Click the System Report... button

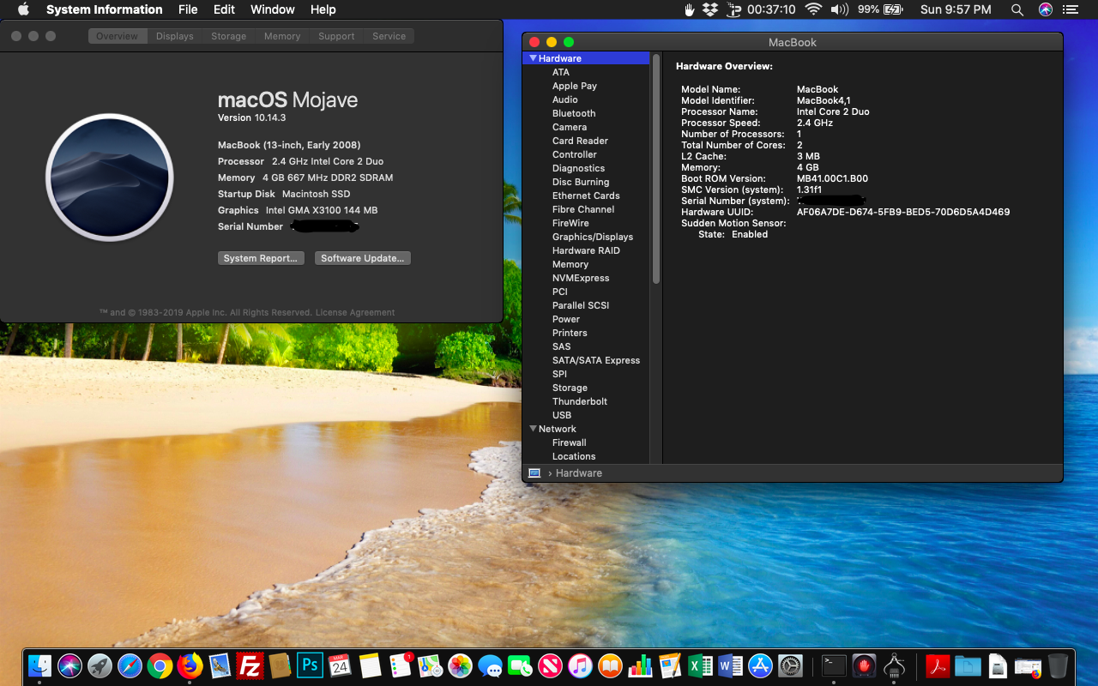pyautogui.click(x=261, y=258)
